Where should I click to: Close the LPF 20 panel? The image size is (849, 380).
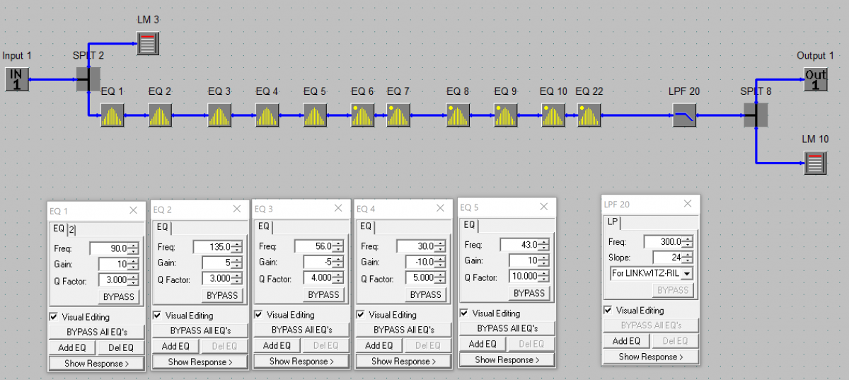(x=688, y=204)
